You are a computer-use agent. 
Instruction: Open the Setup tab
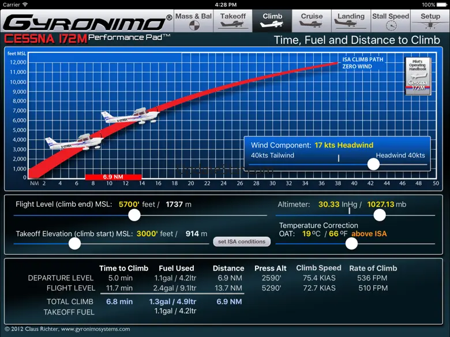pos(430,21)
